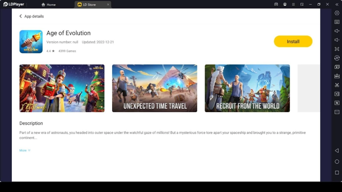This screenshot has height=192, width=342.
Task: Increase volume using sidebar speaker plus icon
Action: (x=337, y=31)
